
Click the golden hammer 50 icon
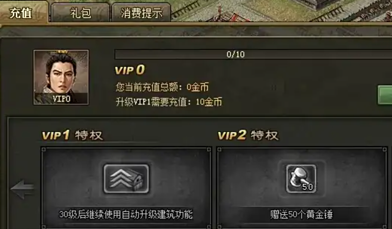click(x=301, y=179)
